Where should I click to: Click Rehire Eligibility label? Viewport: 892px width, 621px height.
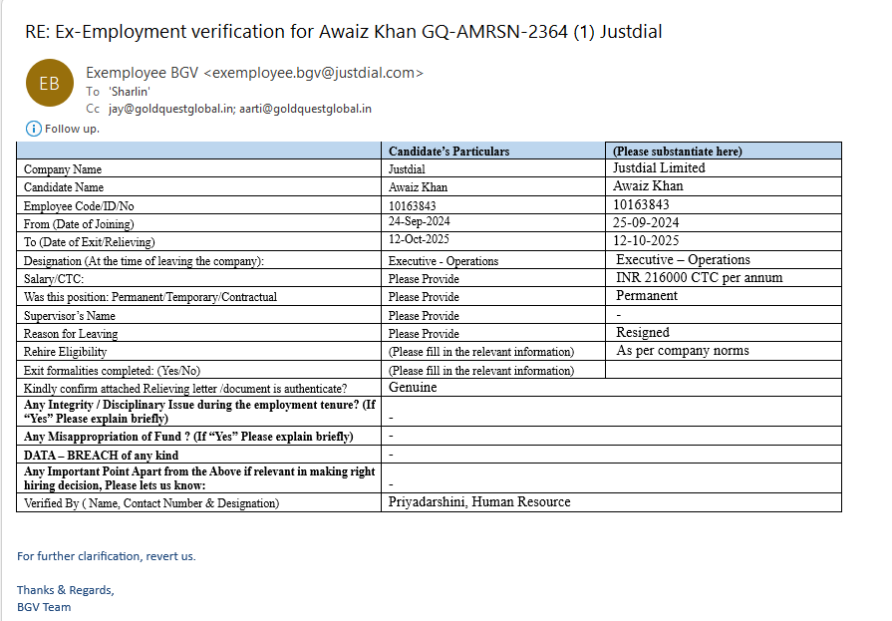pos(65,352)
